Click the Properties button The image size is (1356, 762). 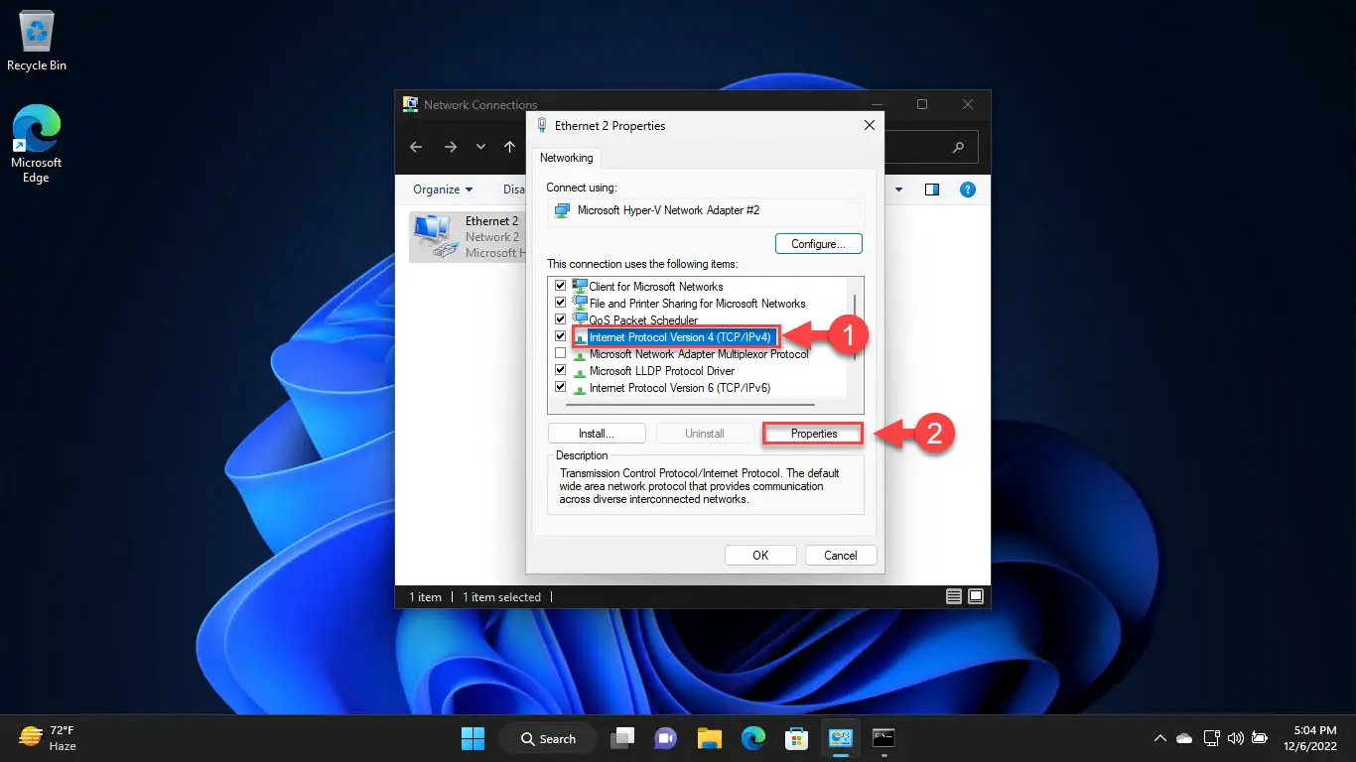[x=814, y=434]
